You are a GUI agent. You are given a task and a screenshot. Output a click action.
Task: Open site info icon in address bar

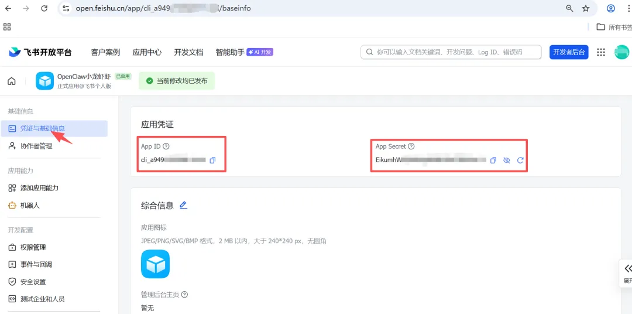click(66, 8)
